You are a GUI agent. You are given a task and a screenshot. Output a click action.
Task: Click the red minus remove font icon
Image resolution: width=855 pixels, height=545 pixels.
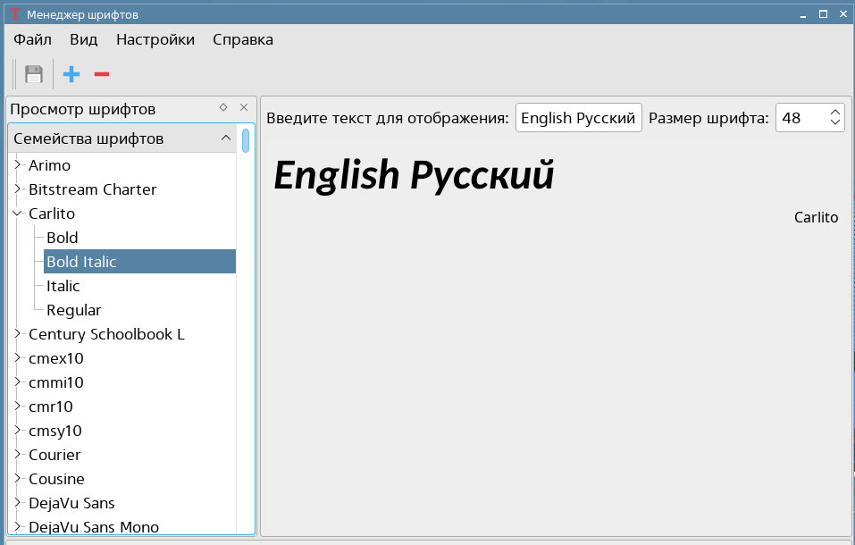pos(102,74)
